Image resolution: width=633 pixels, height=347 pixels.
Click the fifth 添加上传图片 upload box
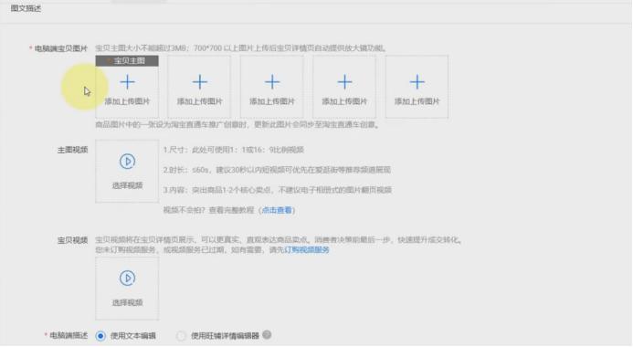417,87
